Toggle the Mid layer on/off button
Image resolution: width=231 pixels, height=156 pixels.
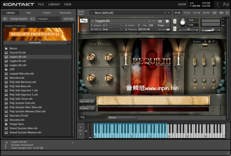click(x=204, y=80)
